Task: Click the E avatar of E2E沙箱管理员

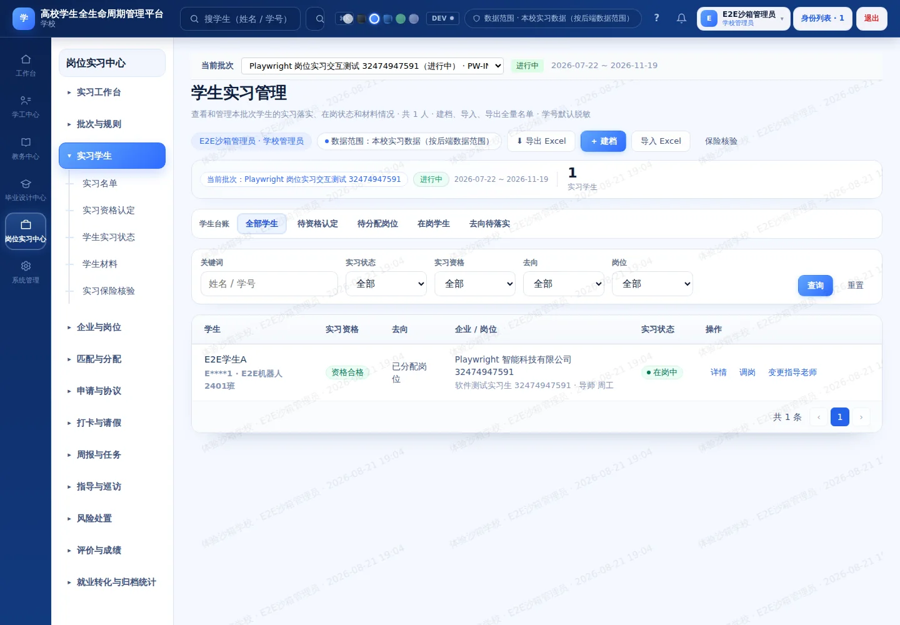Action: (x=709, y=19)
